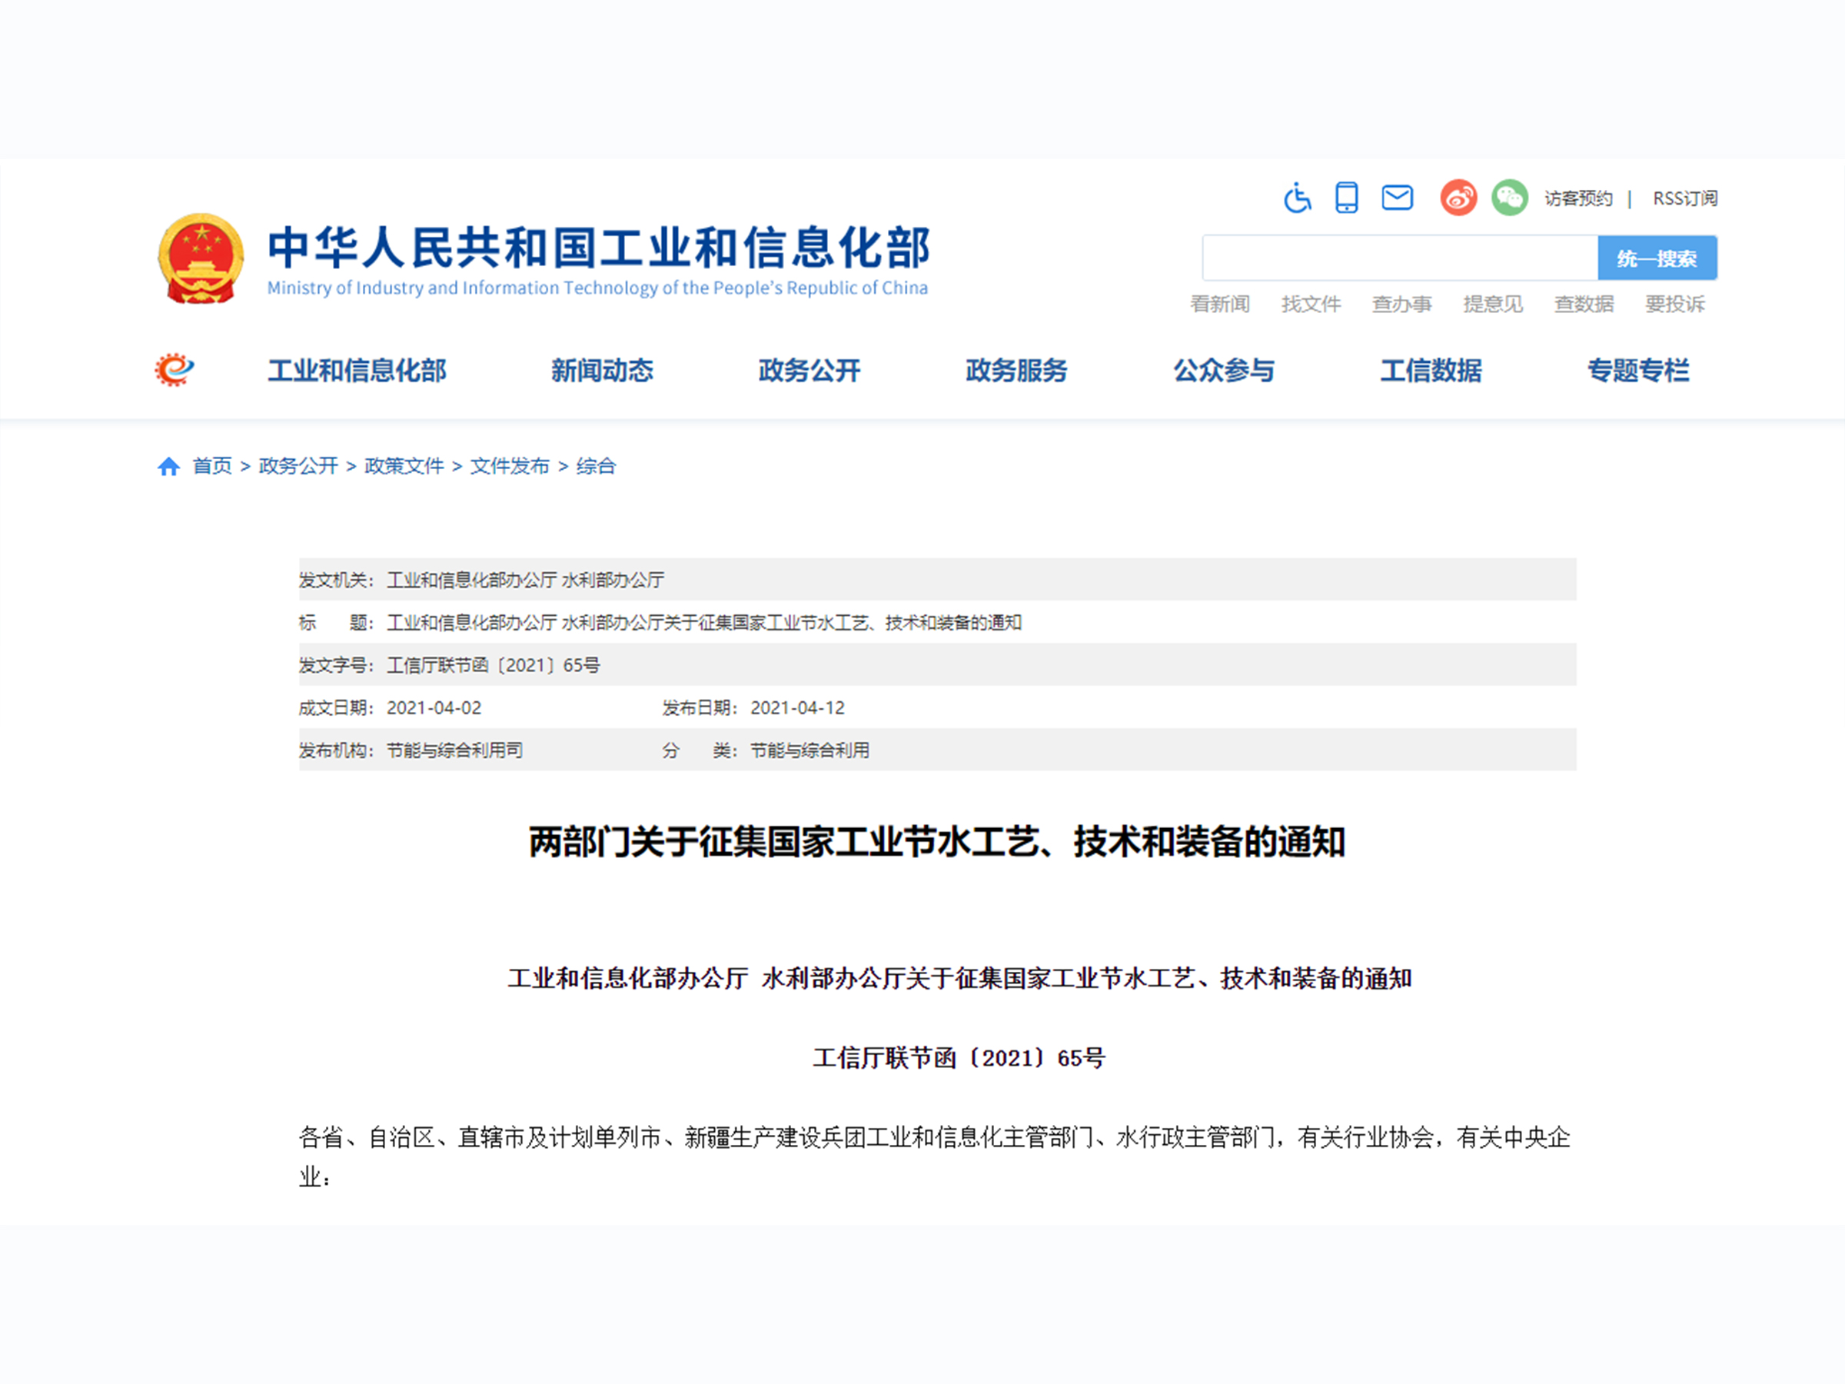This screenshot has width=1845, height=1384.
Task: Click the 成文日期 2021-04-02 value
Action: point(434,707)
